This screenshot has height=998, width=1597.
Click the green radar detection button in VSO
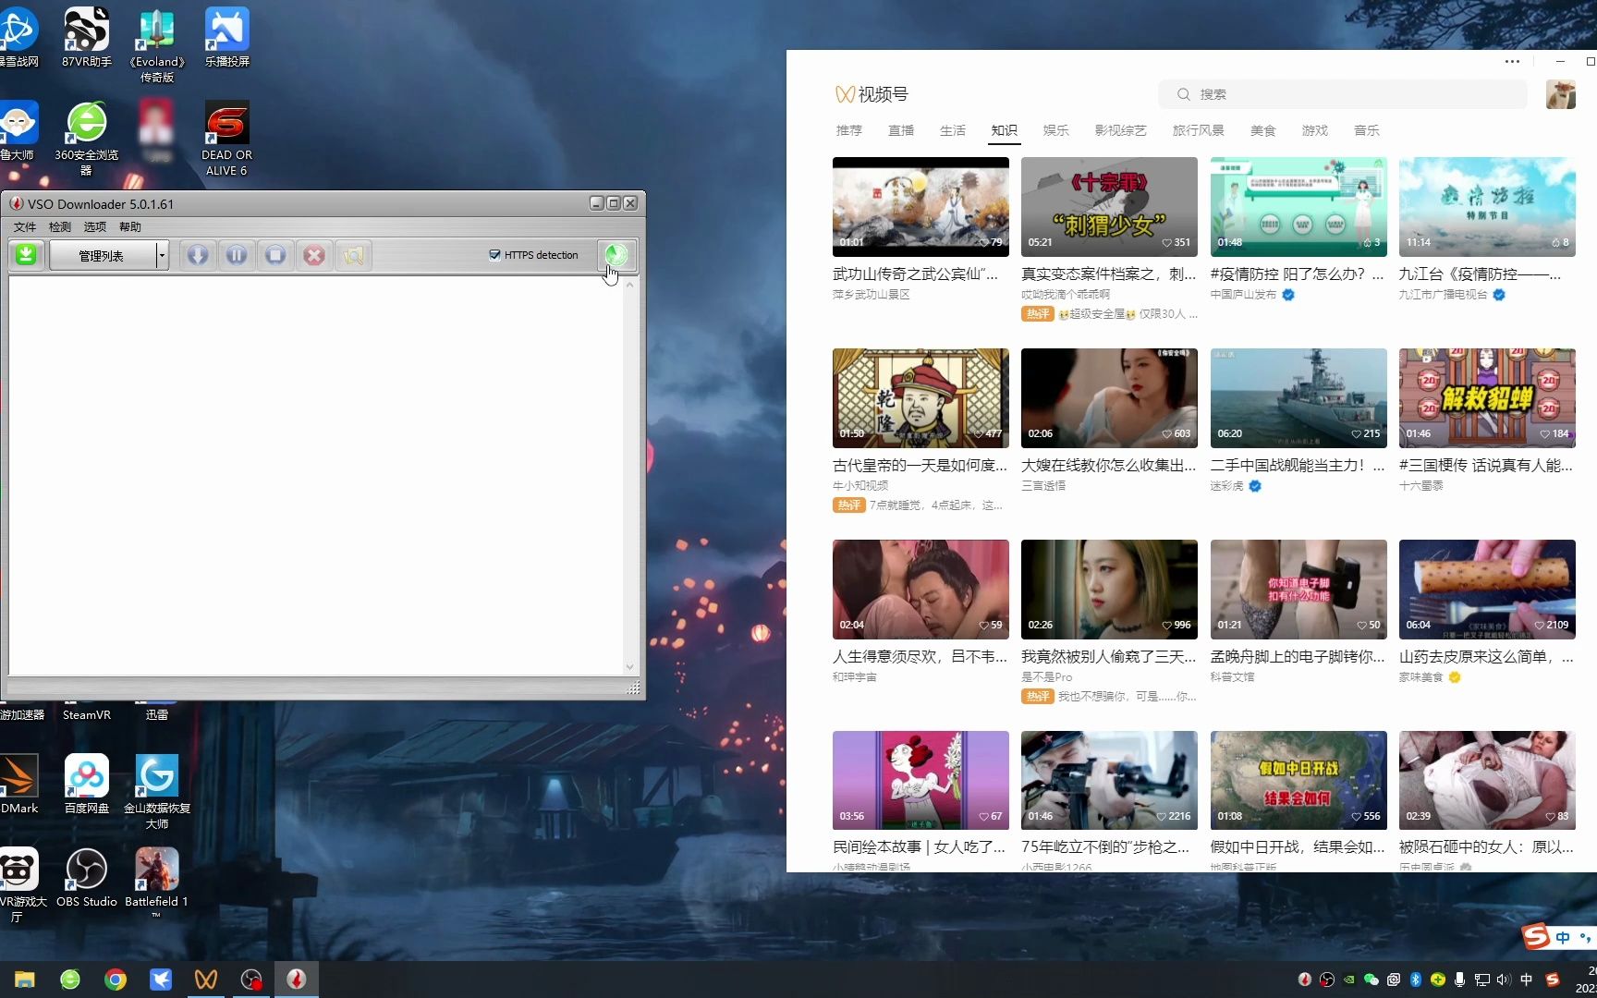point(616,255)
